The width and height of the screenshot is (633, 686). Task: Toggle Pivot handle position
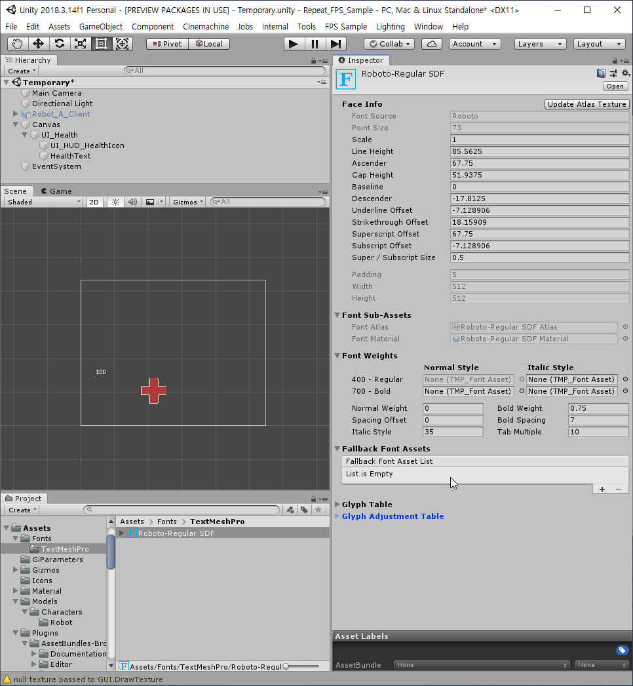[168, 44]
